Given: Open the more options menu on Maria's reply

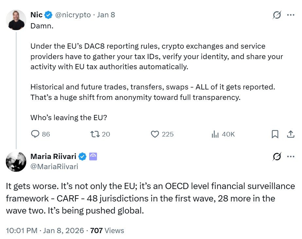Looking at the screenshot, I should (291, 156).
